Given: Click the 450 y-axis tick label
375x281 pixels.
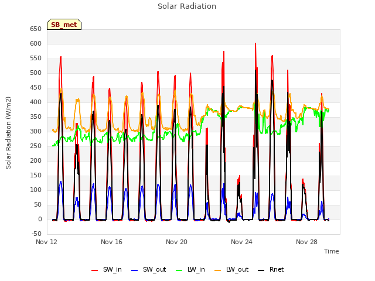Looking at the screenshot, I should [x=36, y=88].
